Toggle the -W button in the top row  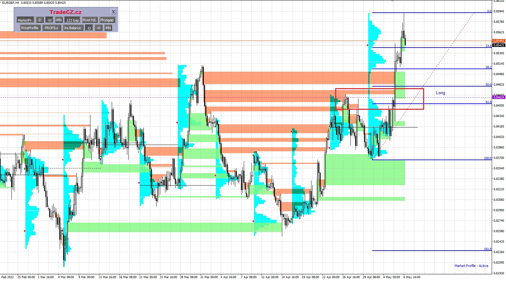(49, 20)
